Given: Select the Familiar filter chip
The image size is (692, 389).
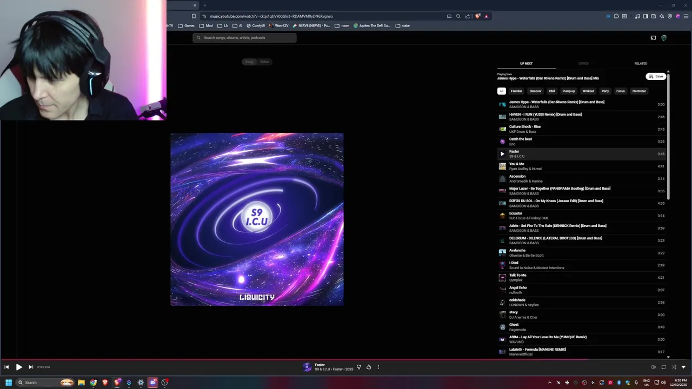Looking at the screenshot, I should pos(516,91).
